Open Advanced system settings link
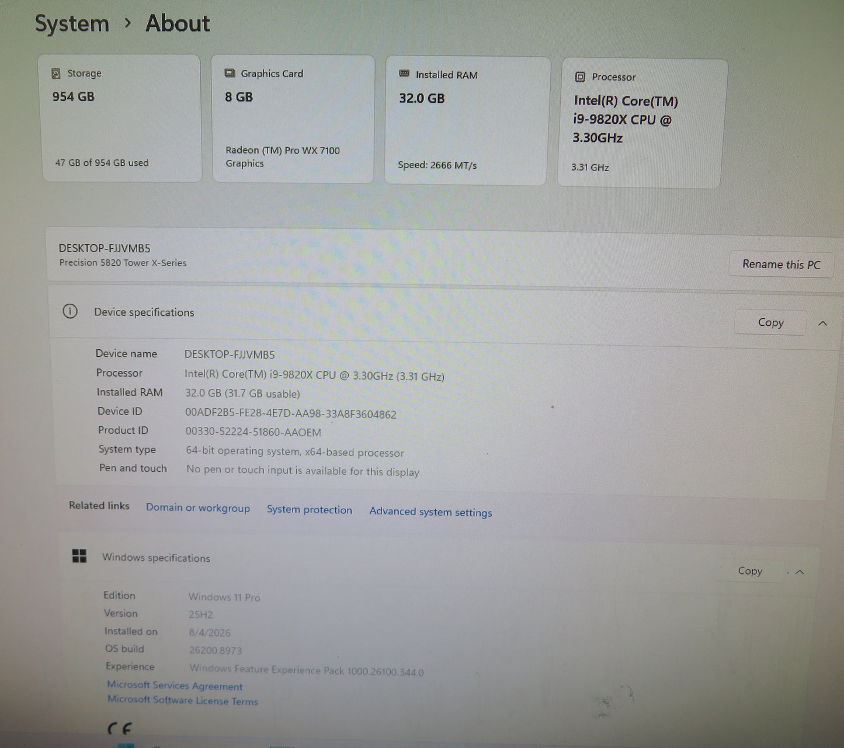This screenshot has width=844, height=748. (x=430, y=512)
